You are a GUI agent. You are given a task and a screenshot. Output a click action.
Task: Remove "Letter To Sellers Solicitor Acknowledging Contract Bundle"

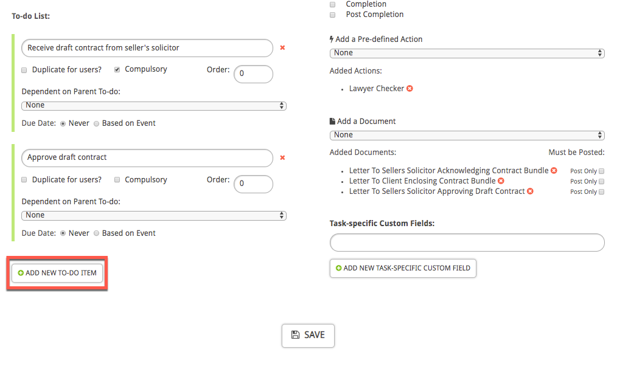[x=554, y=171]
